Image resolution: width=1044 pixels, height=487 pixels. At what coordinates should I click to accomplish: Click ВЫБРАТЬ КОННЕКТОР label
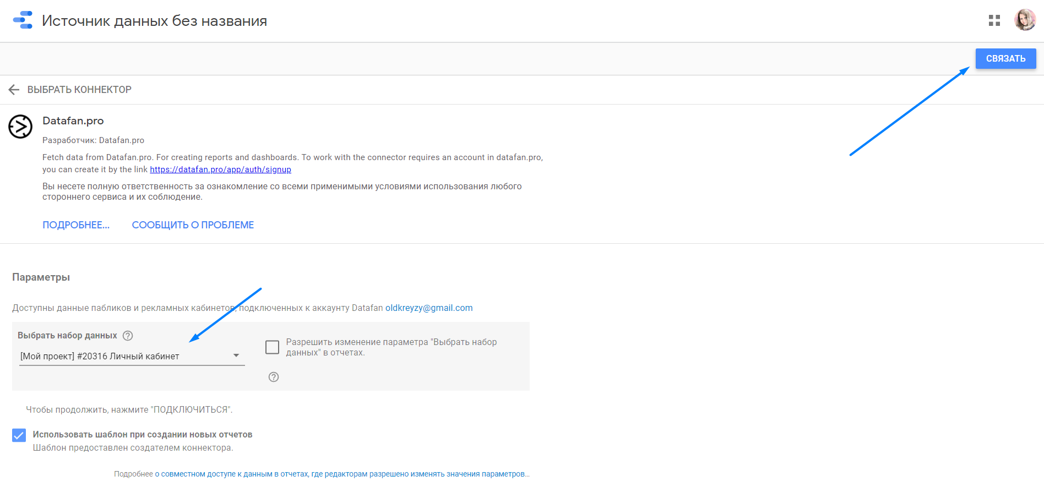pyautogui.click(x=79, y=90)
